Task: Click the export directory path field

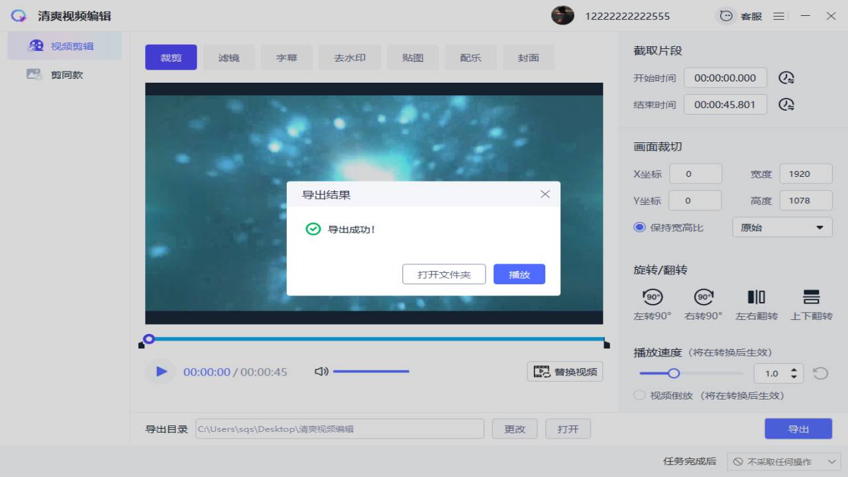Action: (339, 428)
